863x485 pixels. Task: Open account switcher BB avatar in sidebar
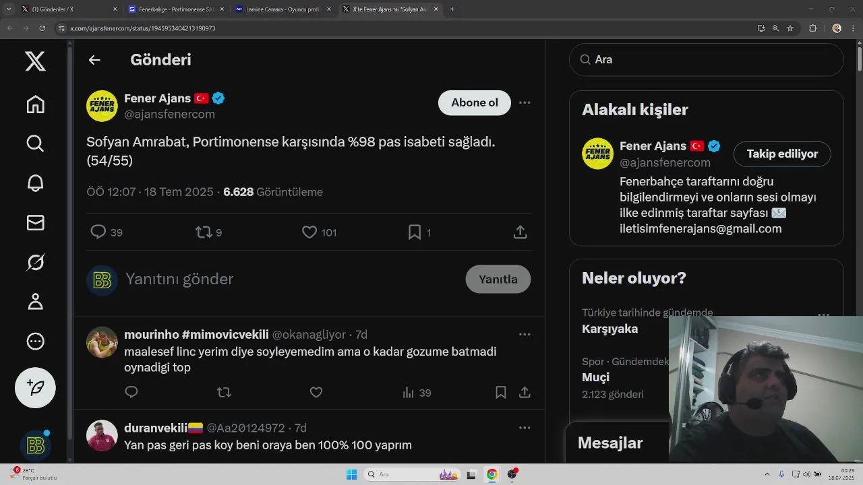pyautogui.click(x=35, y=446)
